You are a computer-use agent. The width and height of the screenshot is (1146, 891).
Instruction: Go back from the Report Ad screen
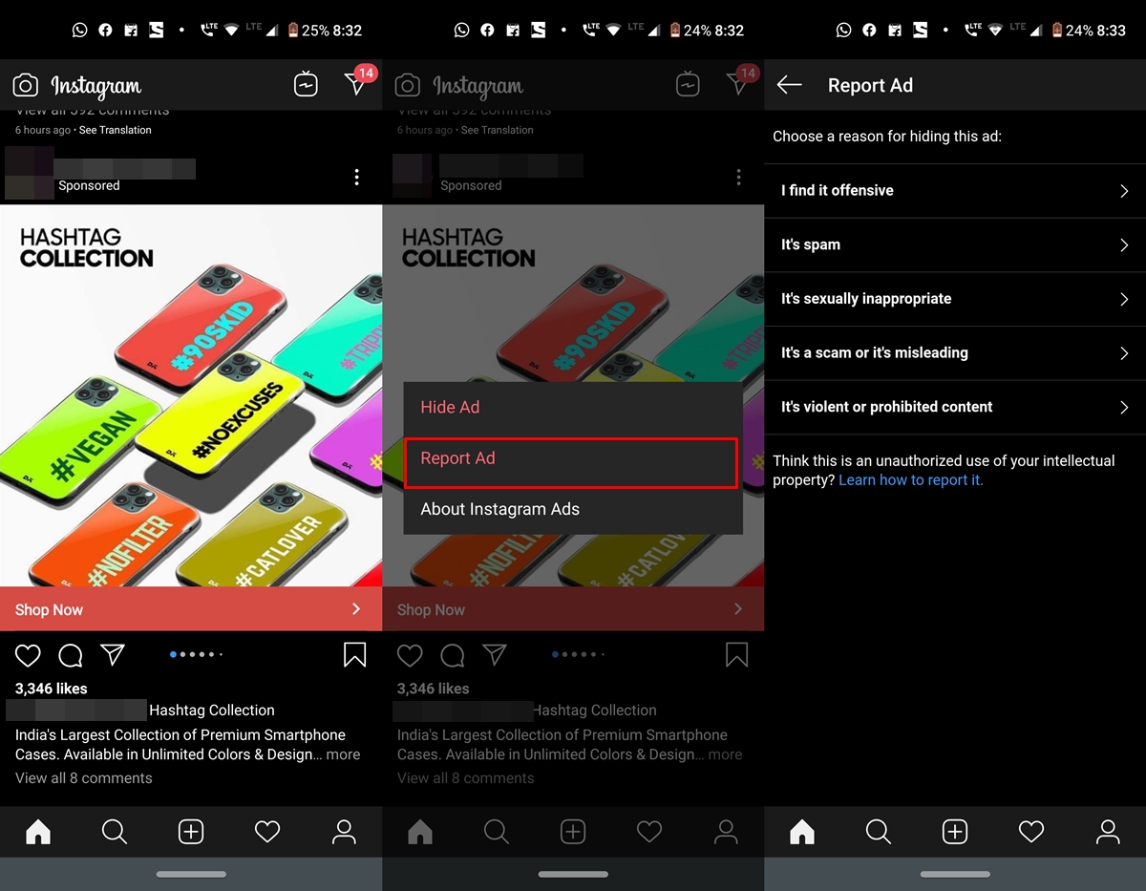point(789,85)
